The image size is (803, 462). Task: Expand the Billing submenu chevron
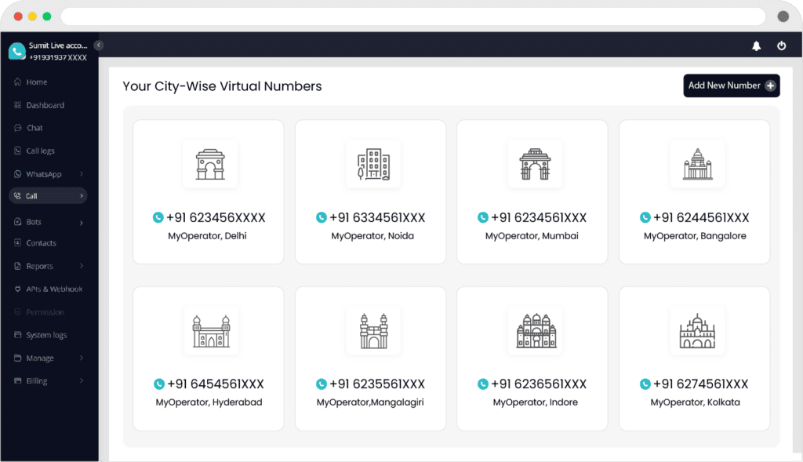pyautogui.click(x=82, y=380)
